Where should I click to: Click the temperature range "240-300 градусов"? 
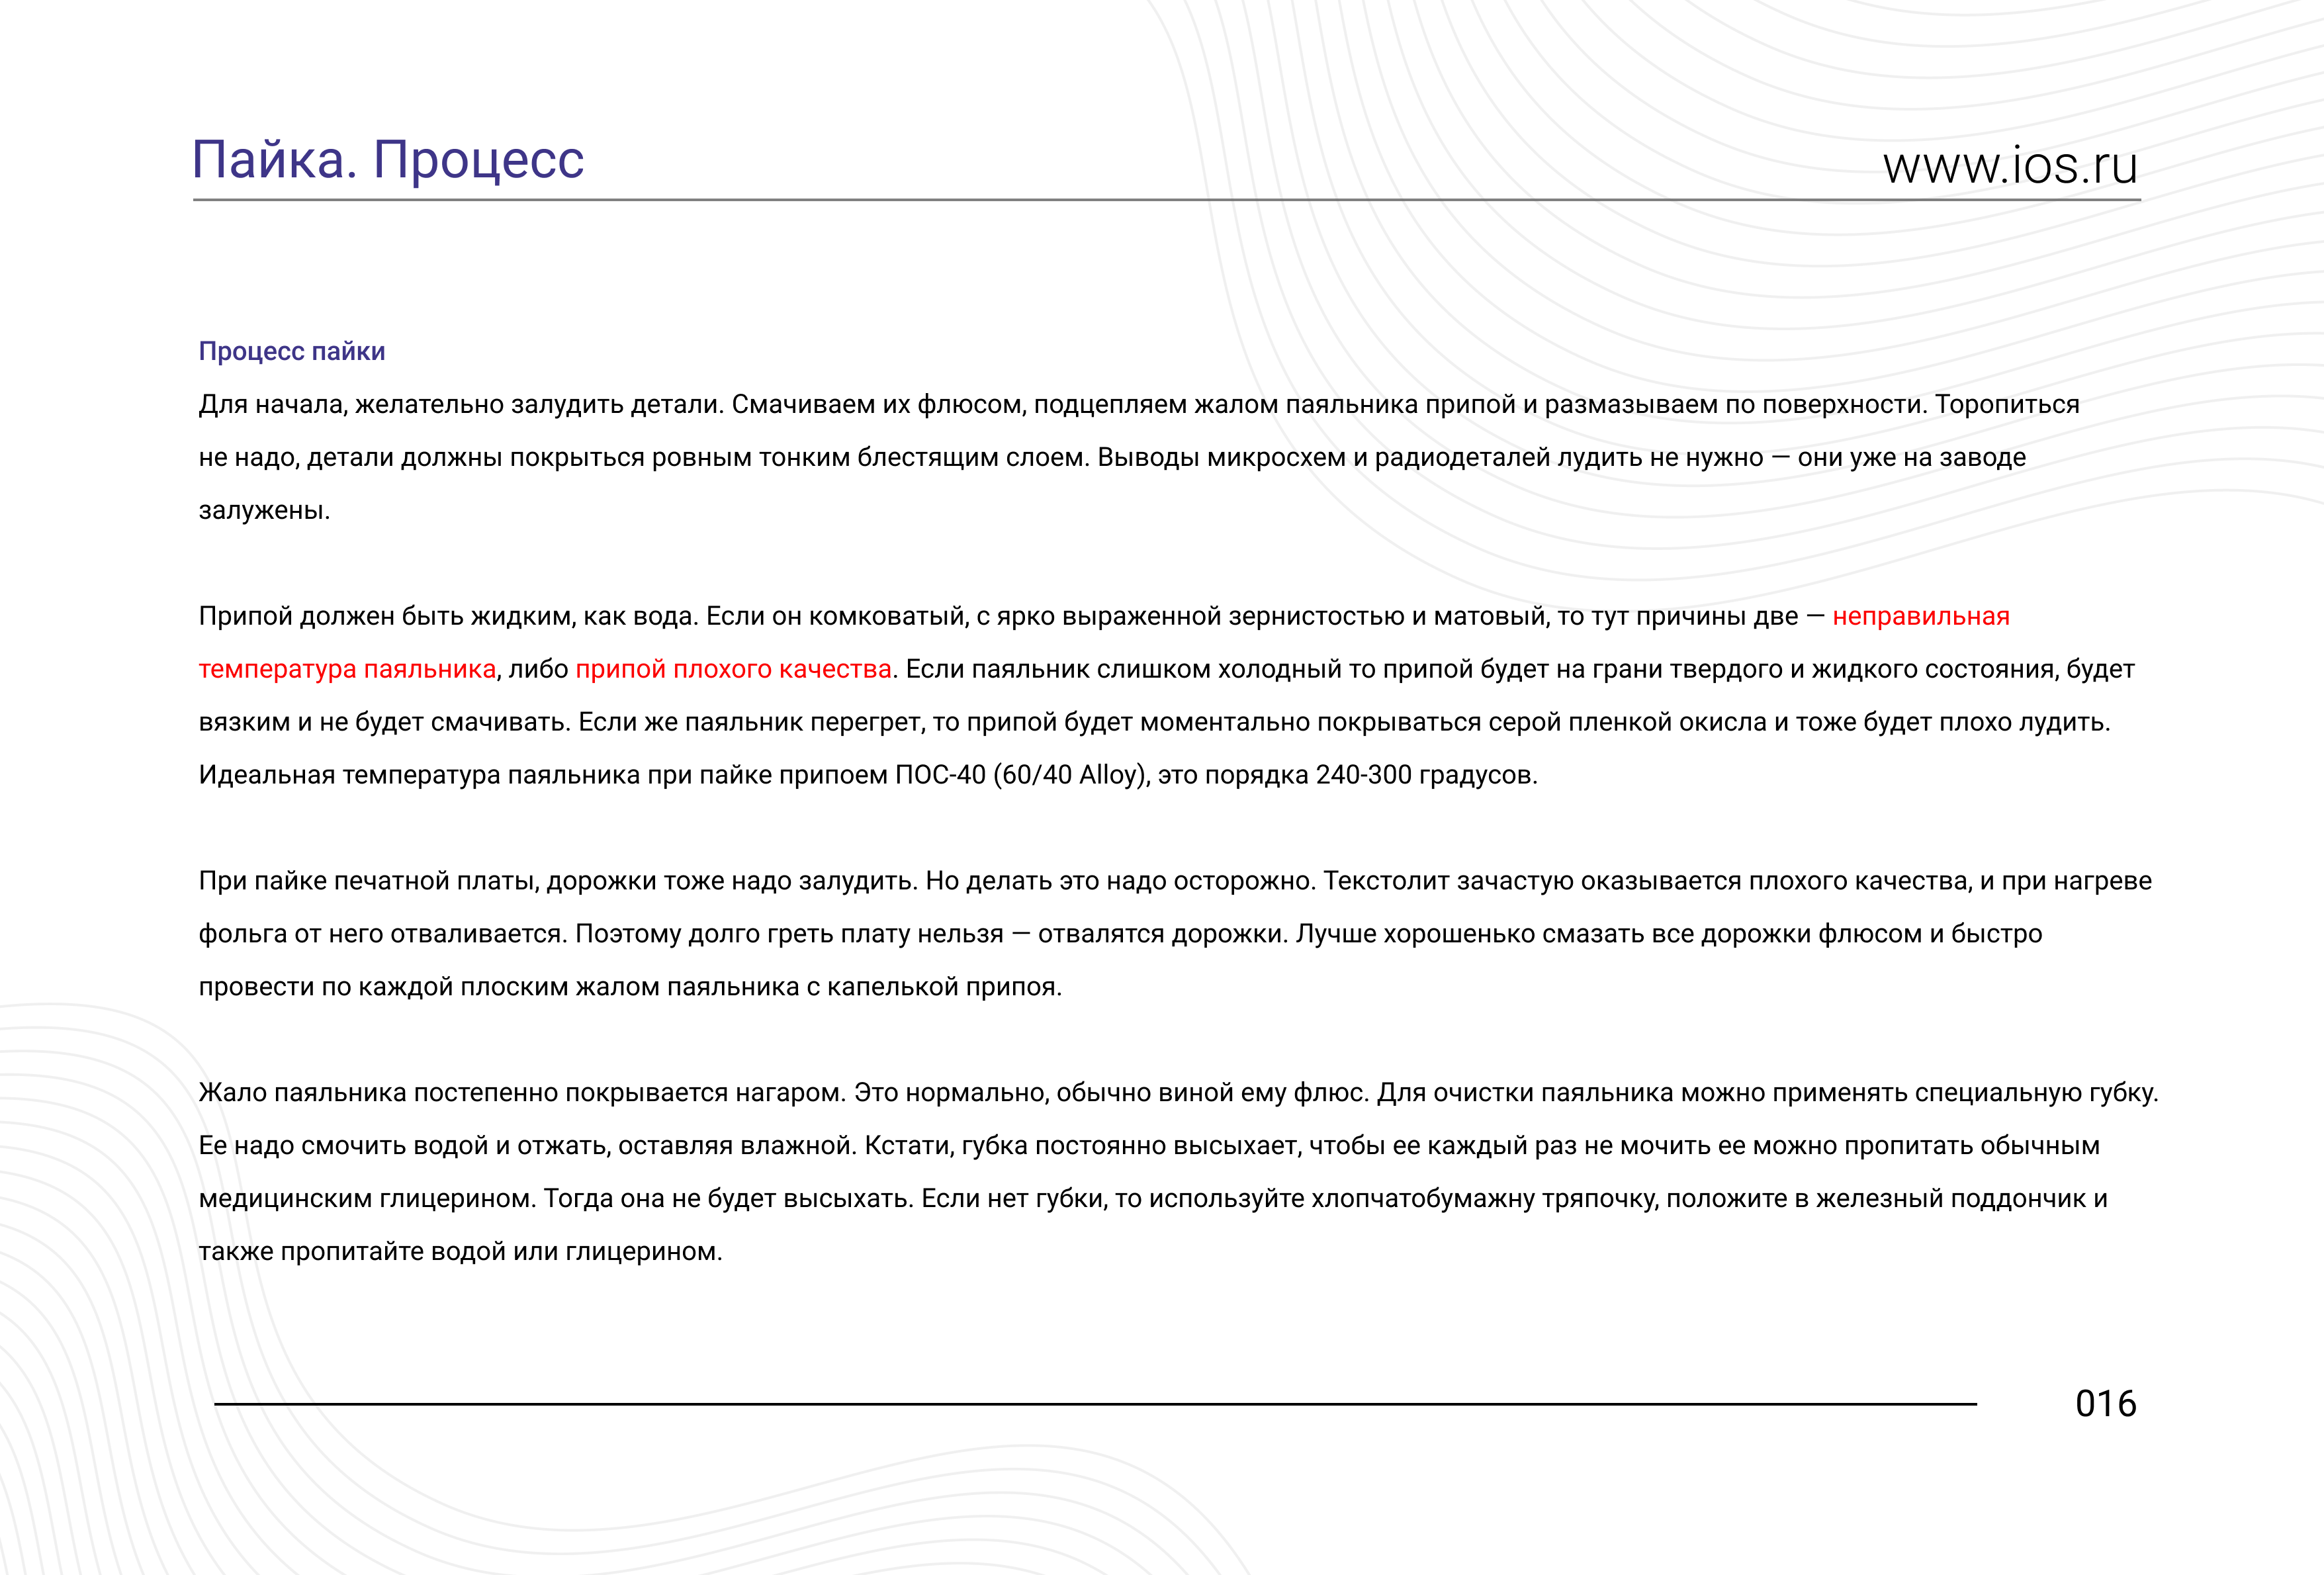1425,775
